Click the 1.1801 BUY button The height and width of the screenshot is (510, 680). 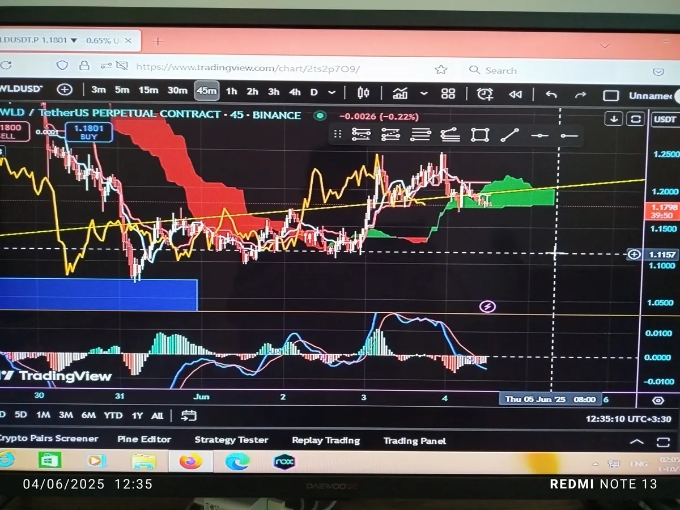(89, 133)
